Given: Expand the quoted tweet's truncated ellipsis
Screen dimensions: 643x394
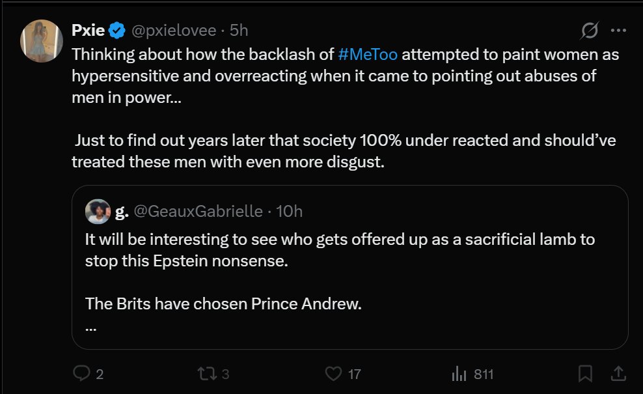Looking at the screenshot, I should (91, 328).
